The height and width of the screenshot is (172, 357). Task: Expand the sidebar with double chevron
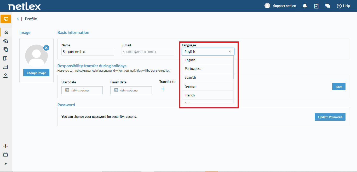[6, 164]
